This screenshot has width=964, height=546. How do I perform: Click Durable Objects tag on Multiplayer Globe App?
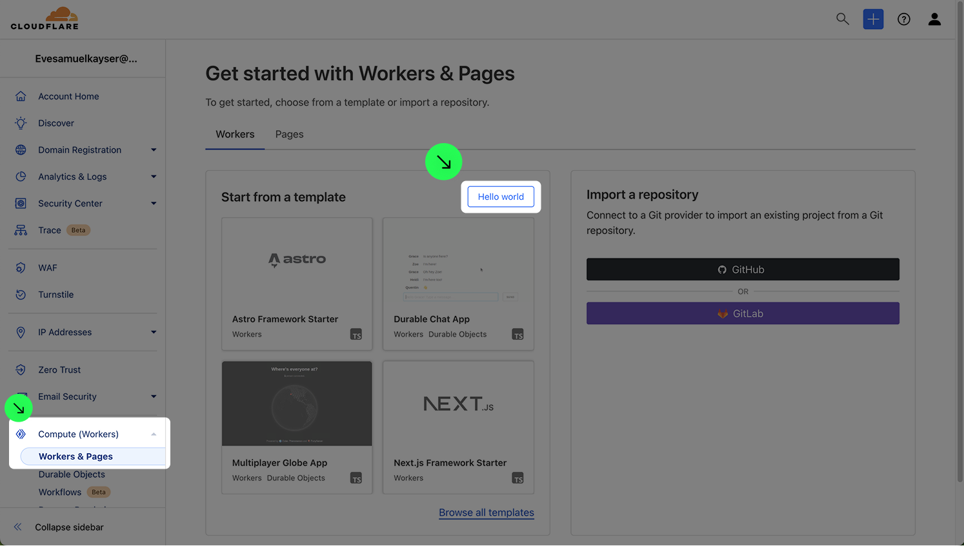(296, 478)
